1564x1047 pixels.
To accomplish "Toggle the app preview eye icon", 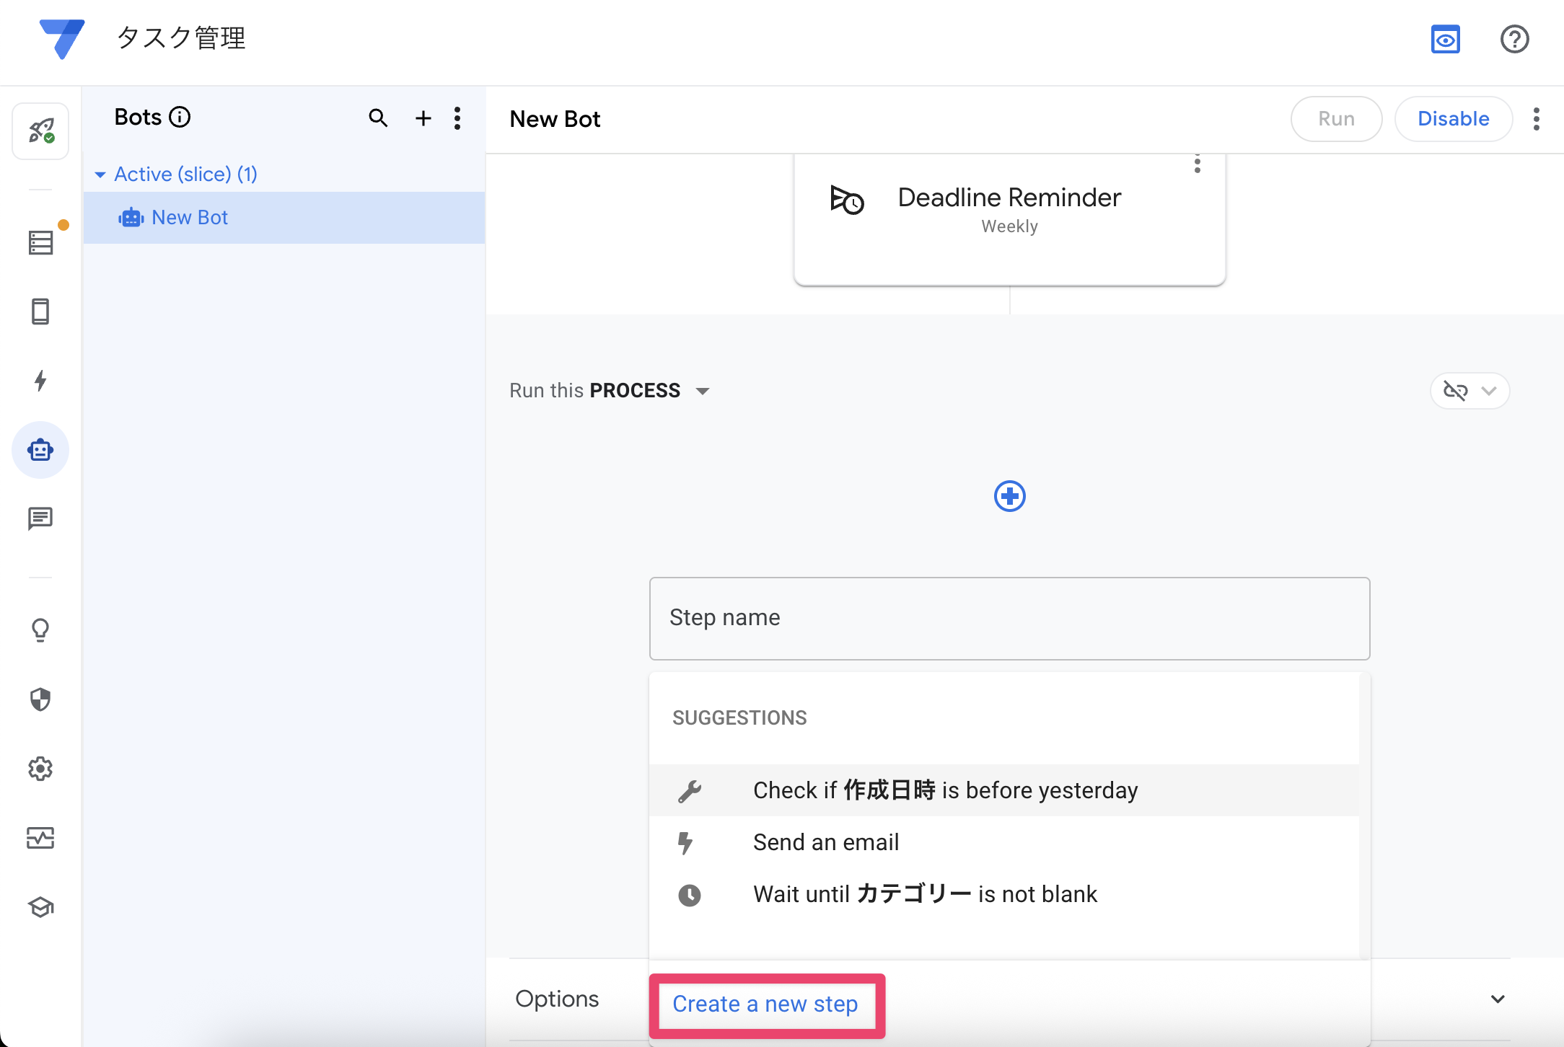I will click(1445, 39).
